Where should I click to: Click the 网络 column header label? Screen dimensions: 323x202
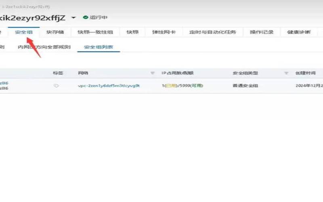point(83,73)
